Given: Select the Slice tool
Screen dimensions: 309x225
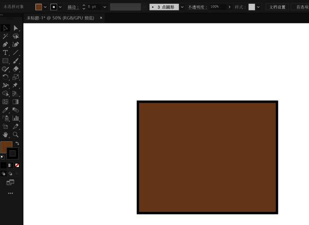Looking at the screenshot, I should tap(16, 127).
